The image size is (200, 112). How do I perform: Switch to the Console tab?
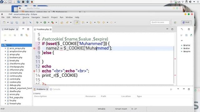pos(55,89)
